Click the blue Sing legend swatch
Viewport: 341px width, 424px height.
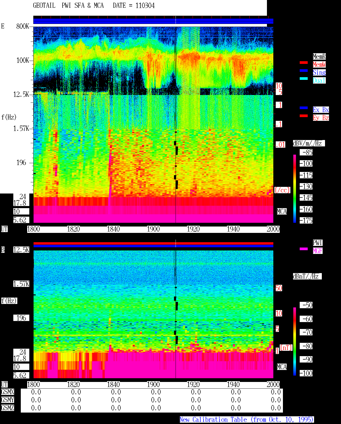[x=304, y=71]
